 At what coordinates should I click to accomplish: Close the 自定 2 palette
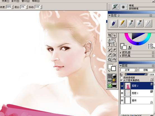(151, 15)
